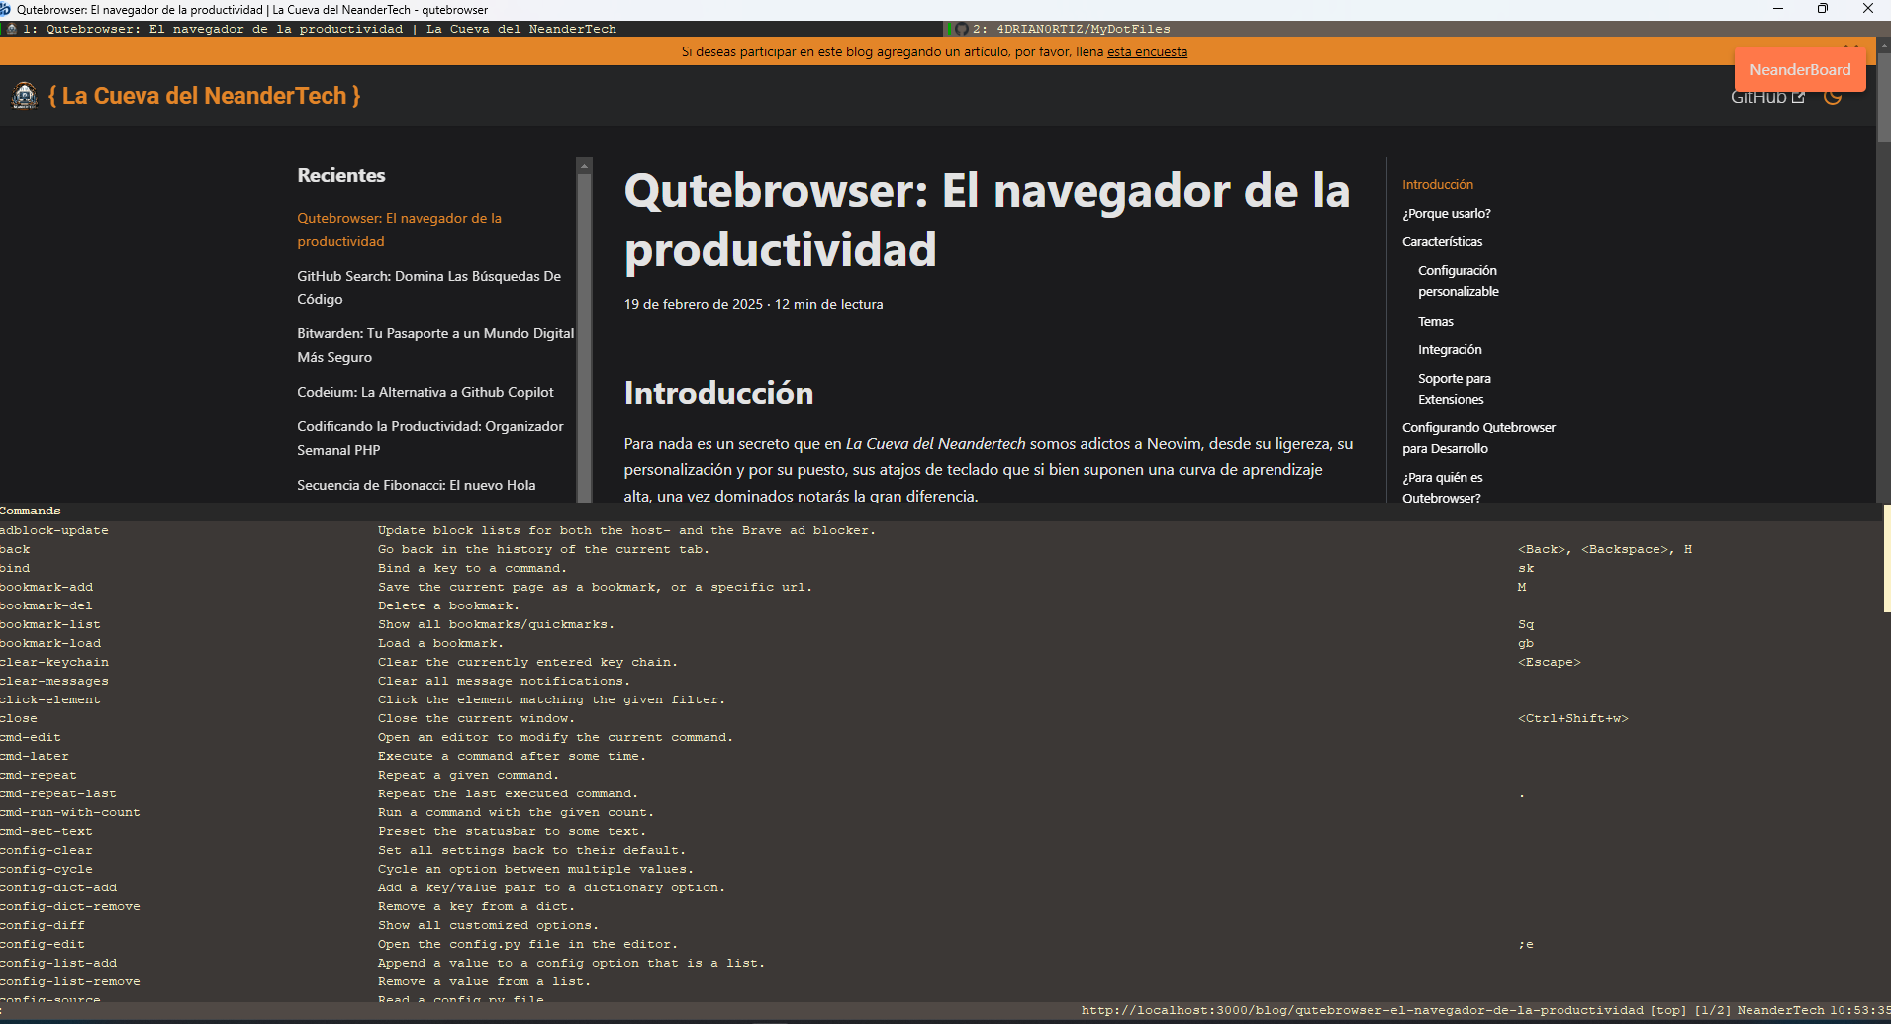The width and height of the screenshot is (1891, 1024).
Task: Jump to '¿Porque usarlo?' section
Action: [1446, 213]
